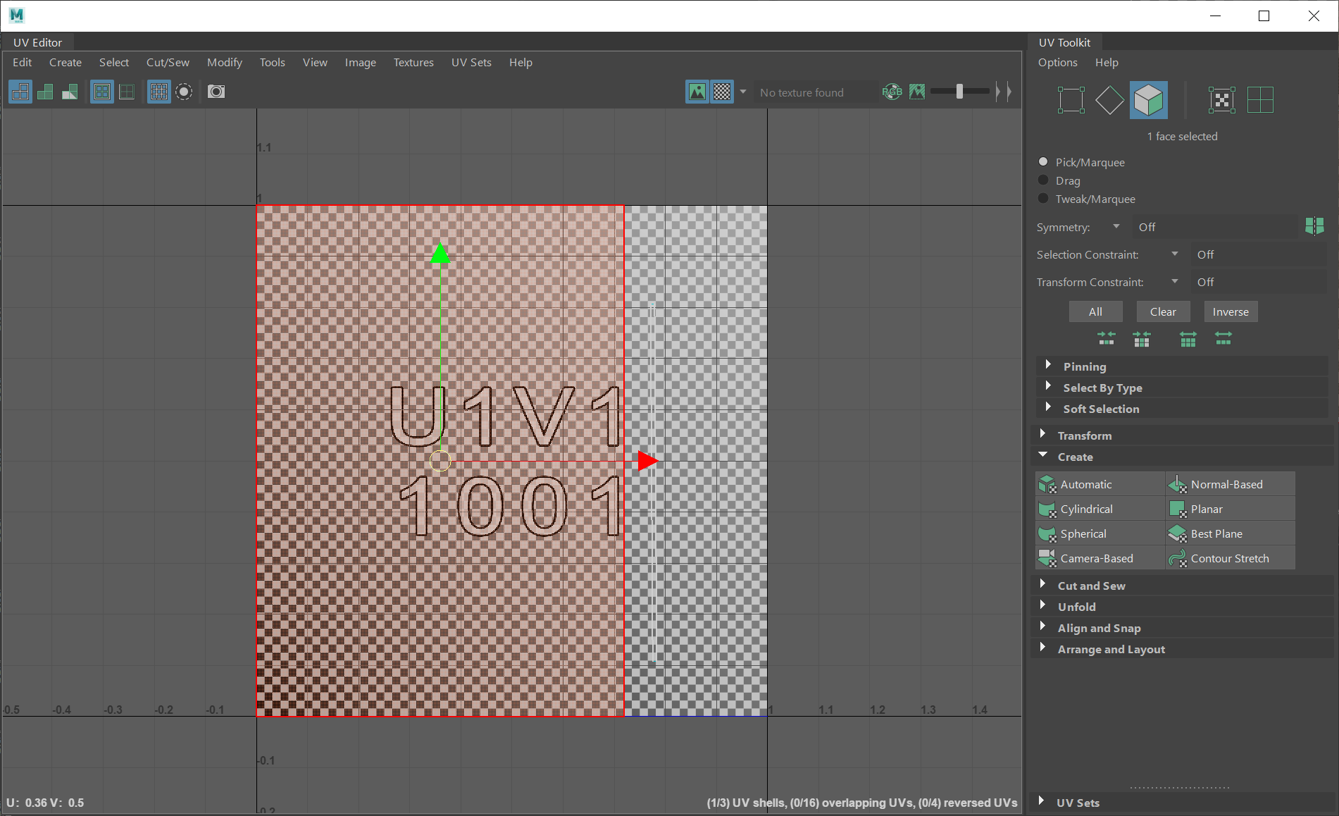
Task: Click the Best Plane mapping button
Action: [1230, 533]
